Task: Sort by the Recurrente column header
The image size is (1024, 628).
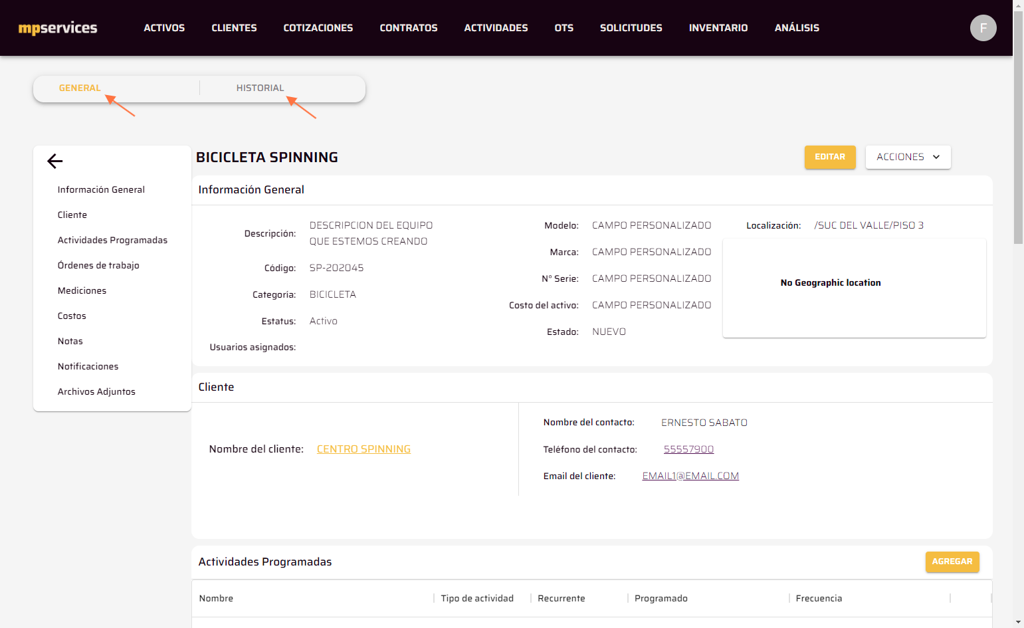Action: pos(562,598)
